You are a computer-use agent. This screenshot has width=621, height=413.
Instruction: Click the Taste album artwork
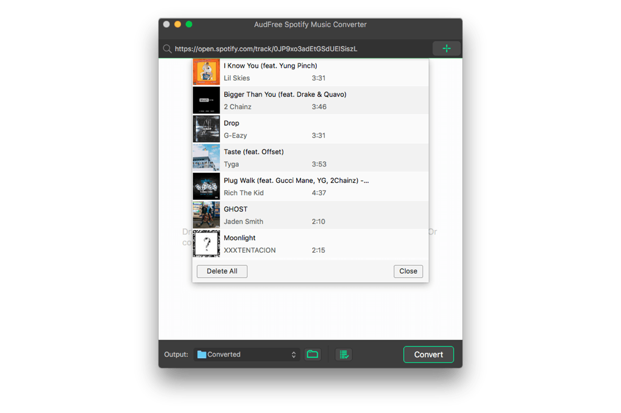tap(206, 157)
